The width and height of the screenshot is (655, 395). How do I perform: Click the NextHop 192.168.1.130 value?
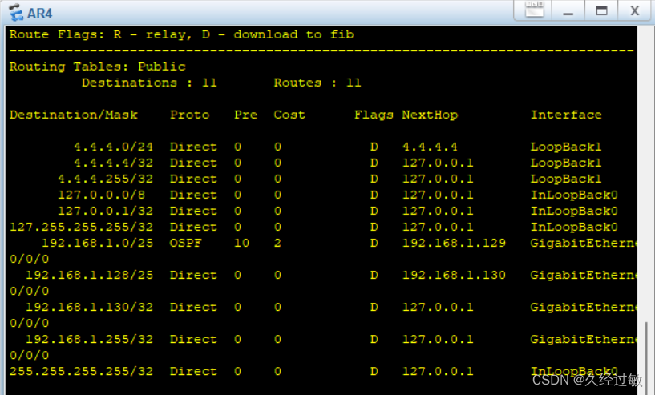pos(454,275)
